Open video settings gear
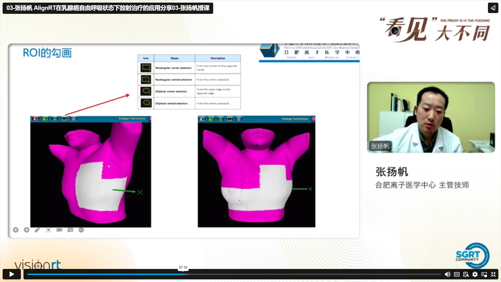The width and height of the screenshot is (501, 282). click(475, 274)
